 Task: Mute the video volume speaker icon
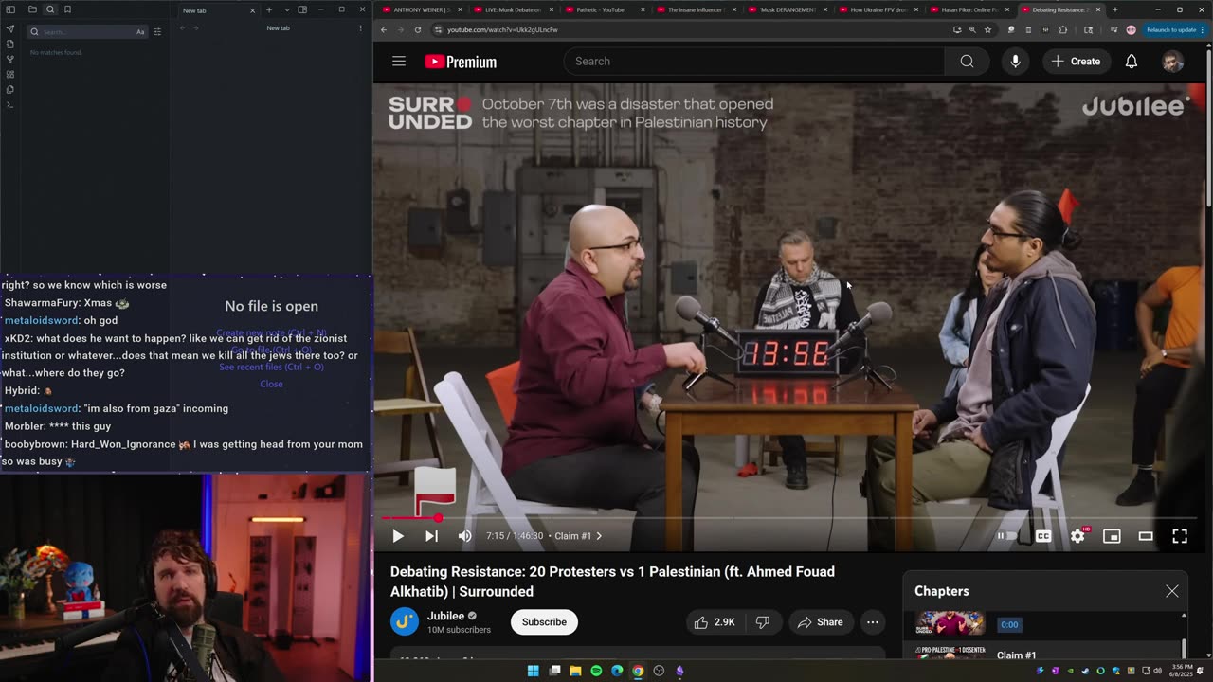point(464,536)
